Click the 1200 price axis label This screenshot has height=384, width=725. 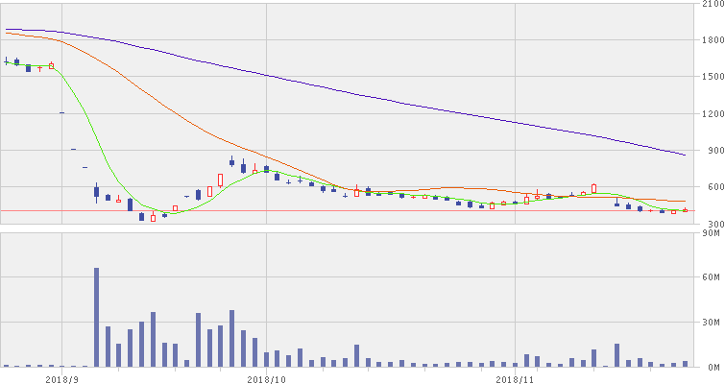pos(711,114)
